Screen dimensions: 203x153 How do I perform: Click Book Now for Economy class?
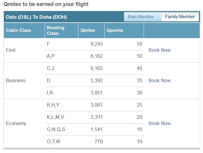[159, 123]
